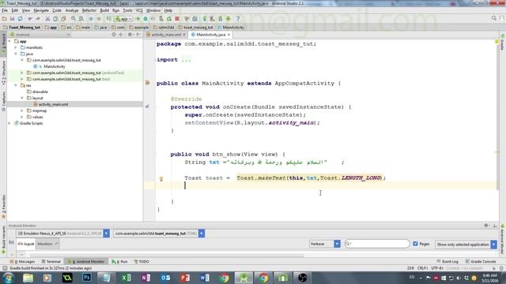The height and width of the screenshot is (284, 506).
Task: Click the Redo arrow in toolbar
Action: [37, 19]
